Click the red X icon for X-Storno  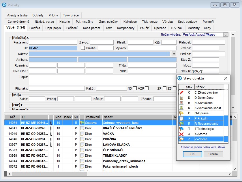pos(181,134)
